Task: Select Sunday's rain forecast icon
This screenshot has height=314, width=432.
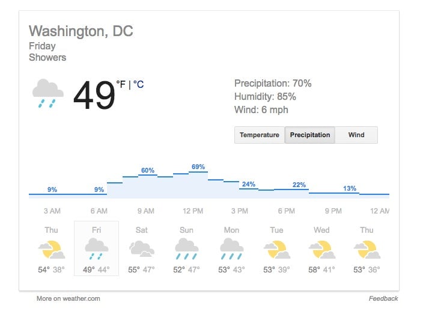Action: point(186,249)
